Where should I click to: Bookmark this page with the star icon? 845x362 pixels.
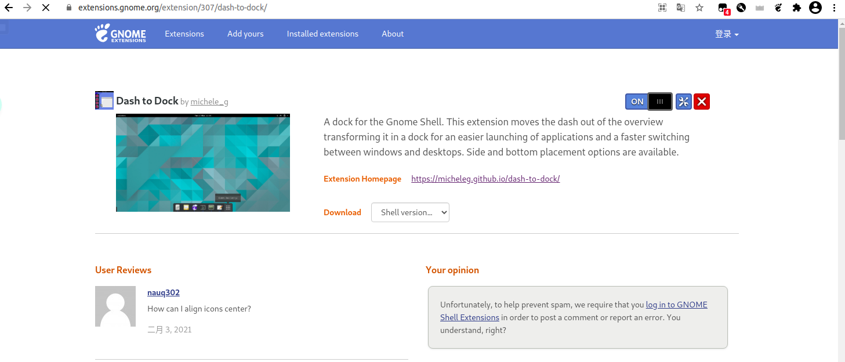(x=699, y=8)
